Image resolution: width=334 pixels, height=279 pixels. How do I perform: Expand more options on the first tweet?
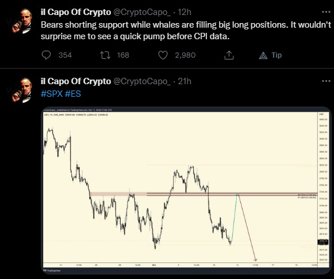click(326, 12)
